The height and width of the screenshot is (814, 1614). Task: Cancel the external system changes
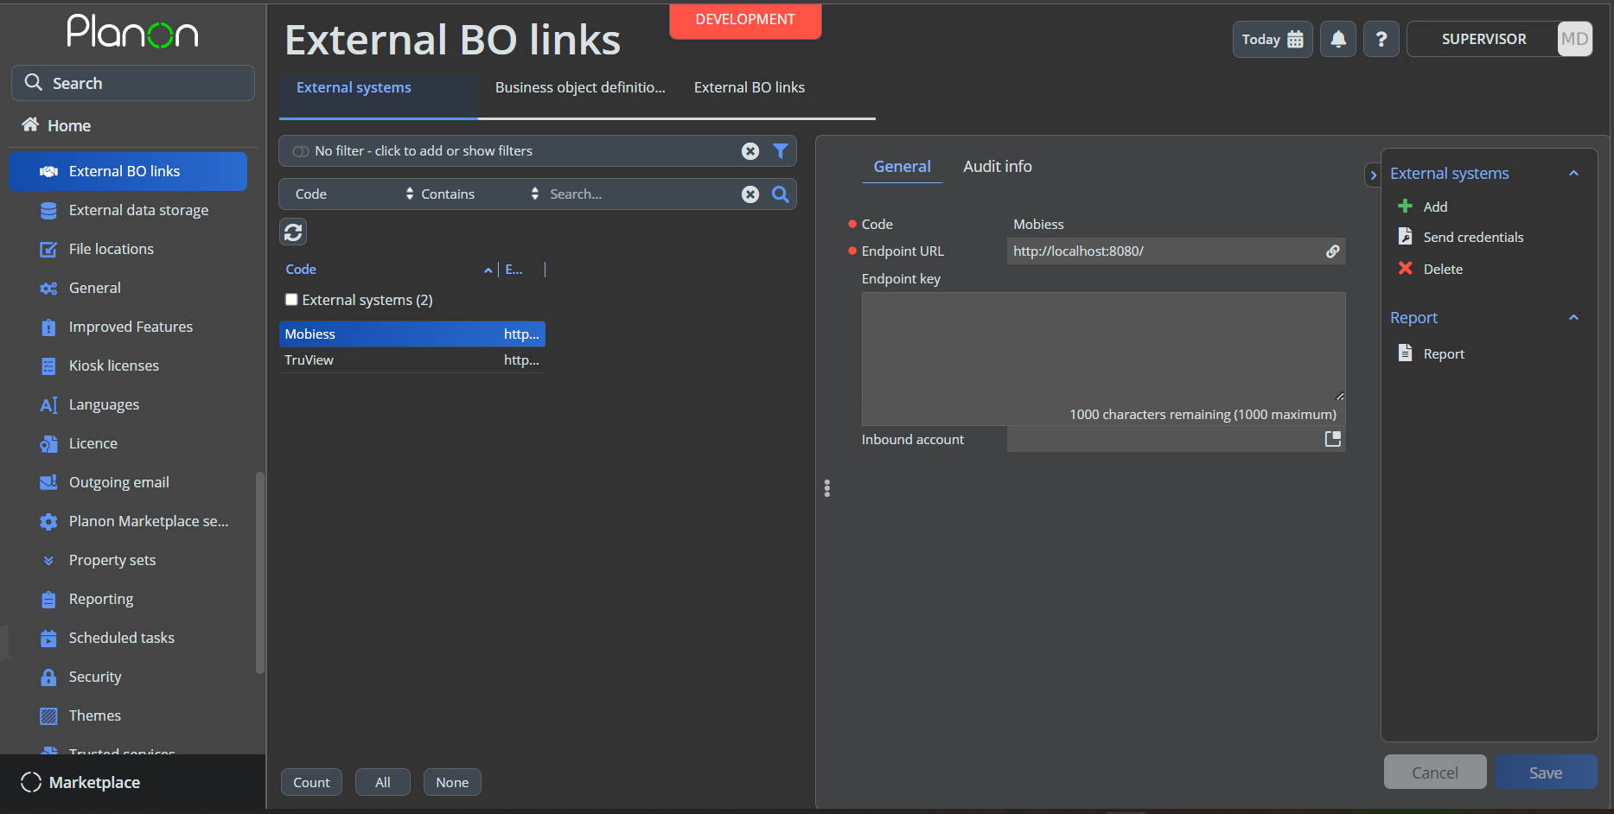click(x=1435, y=773)
